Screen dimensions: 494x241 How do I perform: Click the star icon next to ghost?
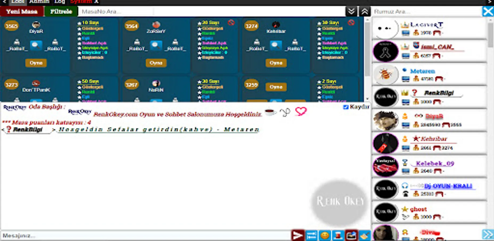pyautogui.click(x=405, y=209)
